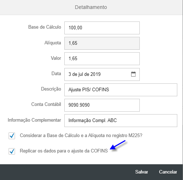Select the Valor input box

[x=102, y=59]
